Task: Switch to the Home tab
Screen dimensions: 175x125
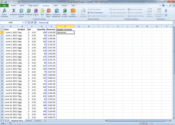Action: [x=13, y=5]
